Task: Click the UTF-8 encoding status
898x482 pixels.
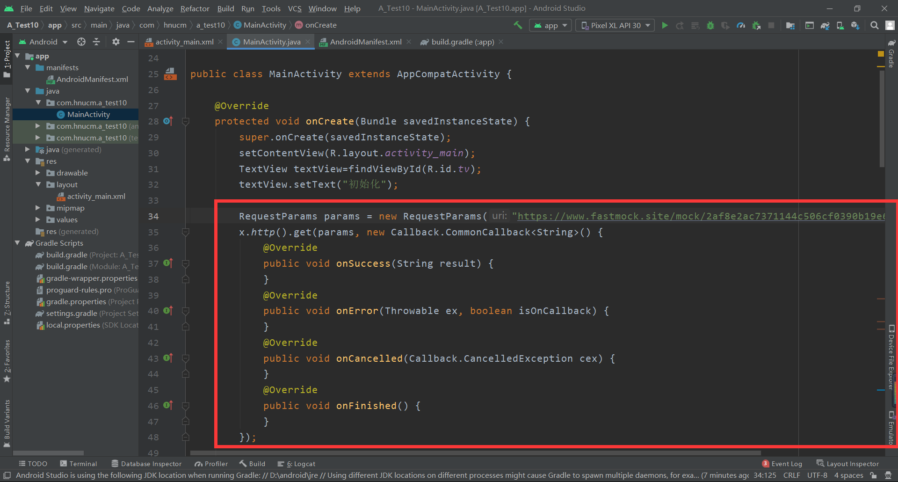Action: point(817,475)
